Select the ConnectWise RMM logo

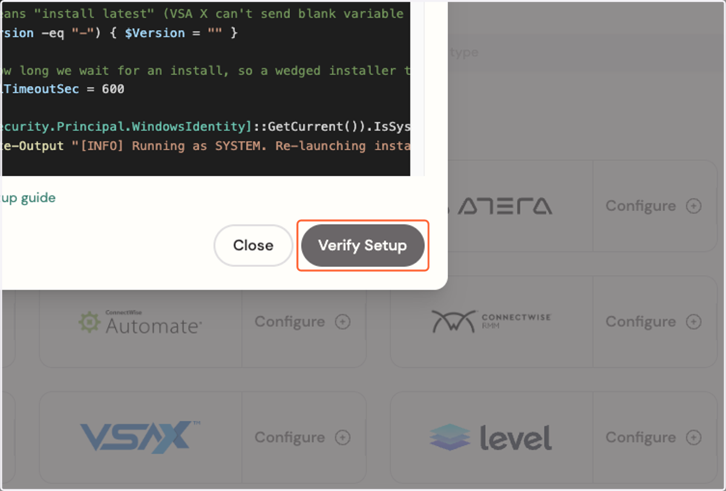pos(491,321)
